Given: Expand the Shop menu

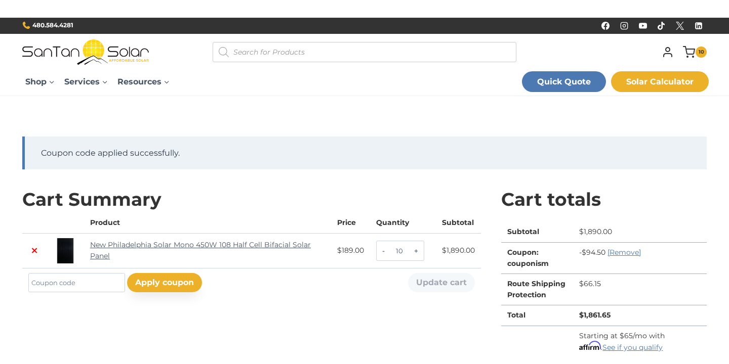Looking at the screenshot, I should click(x=39, y=82).
